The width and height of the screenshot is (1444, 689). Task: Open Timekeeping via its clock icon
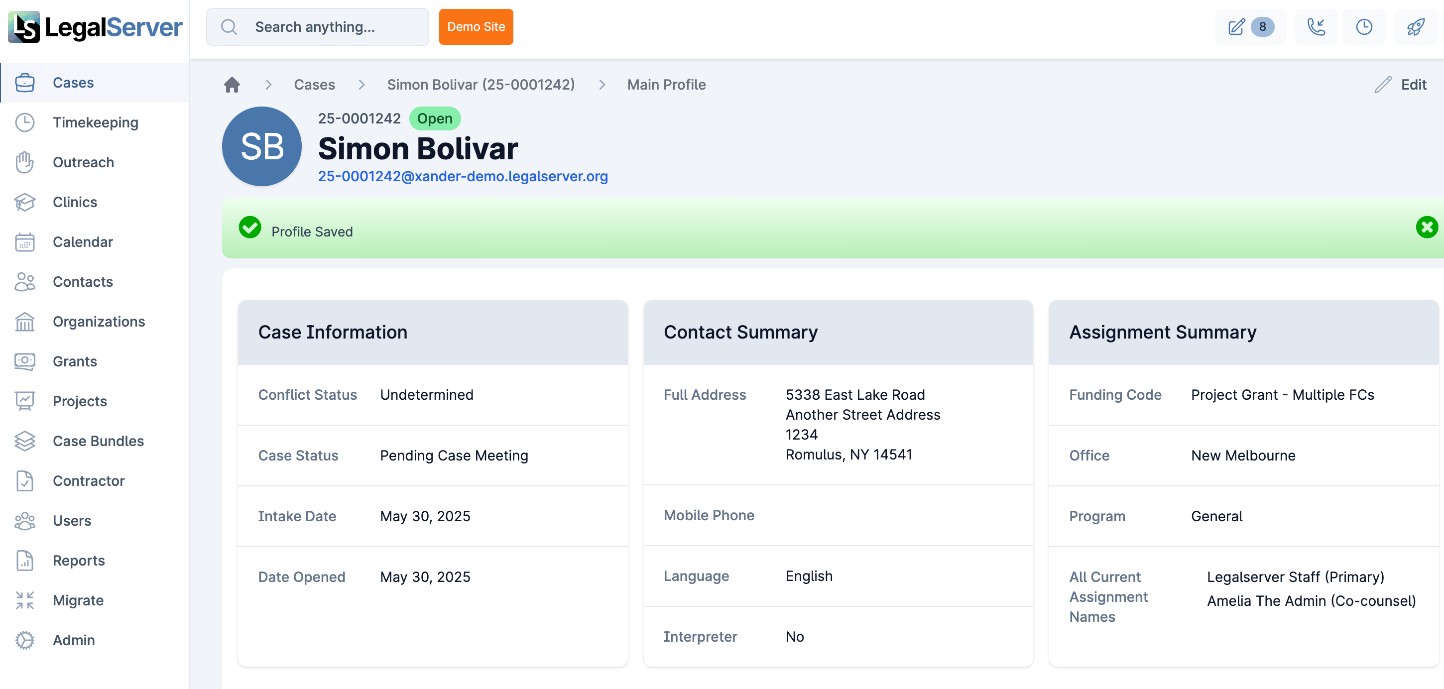point(25,122)
